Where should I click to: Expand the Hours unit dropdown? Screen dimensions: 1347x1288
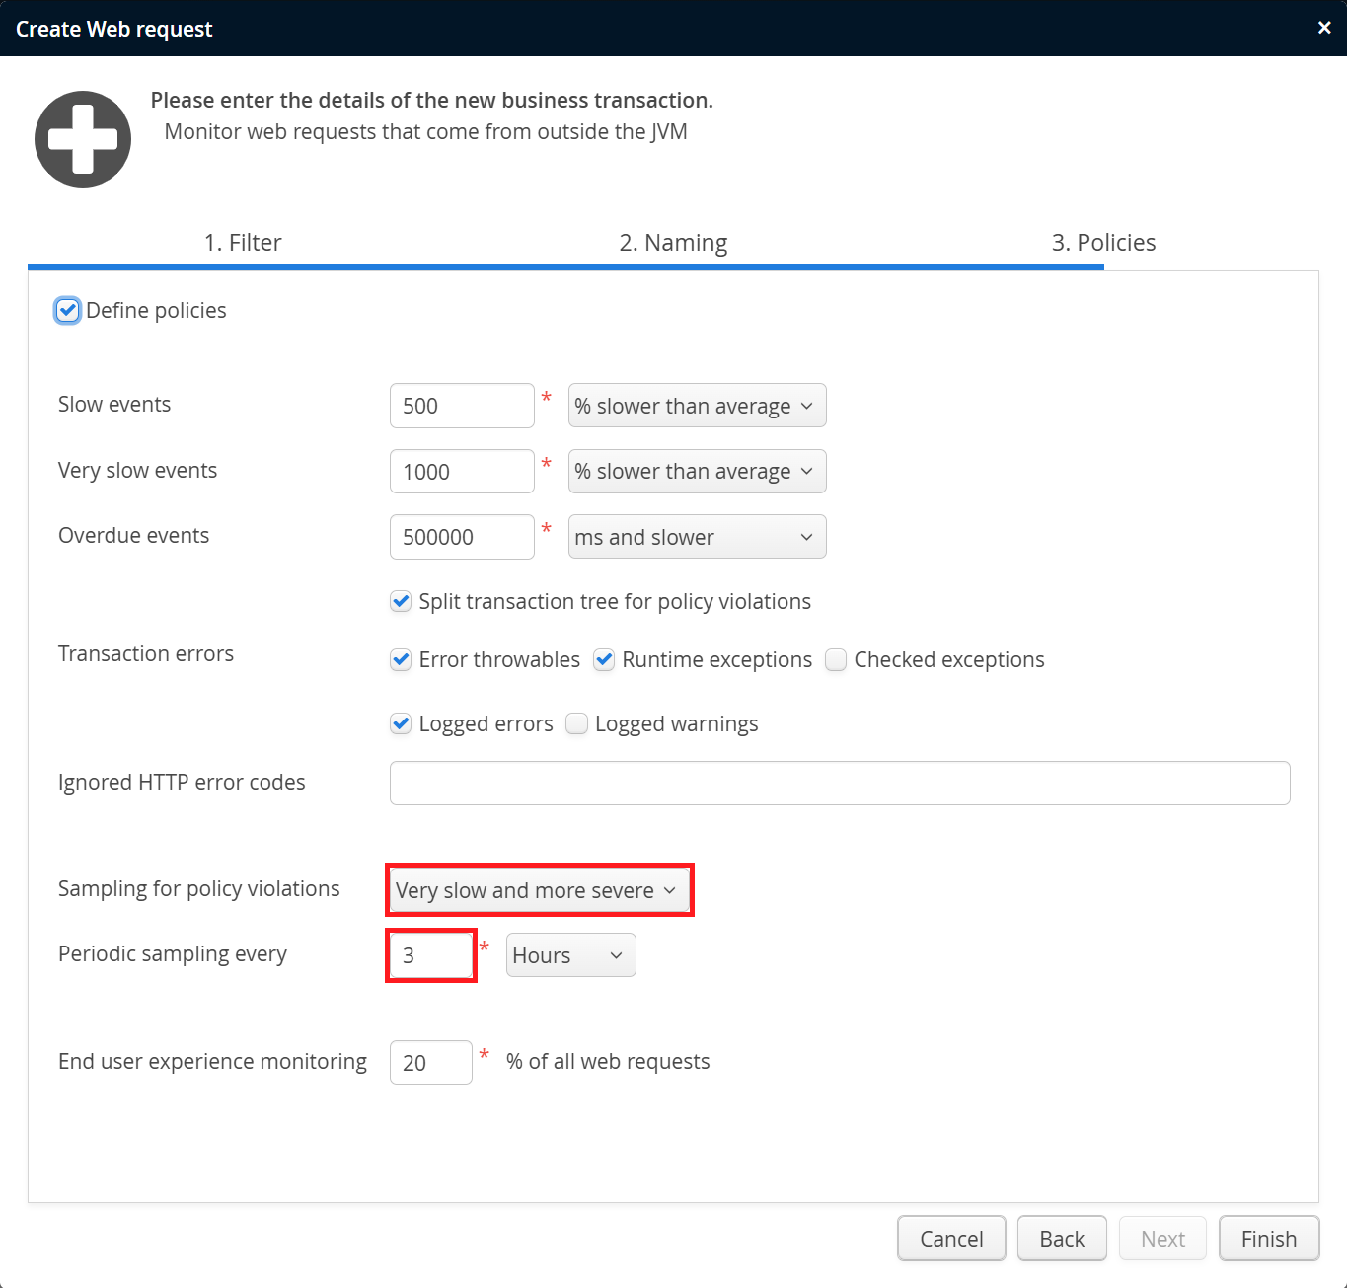tap(570, 955)
